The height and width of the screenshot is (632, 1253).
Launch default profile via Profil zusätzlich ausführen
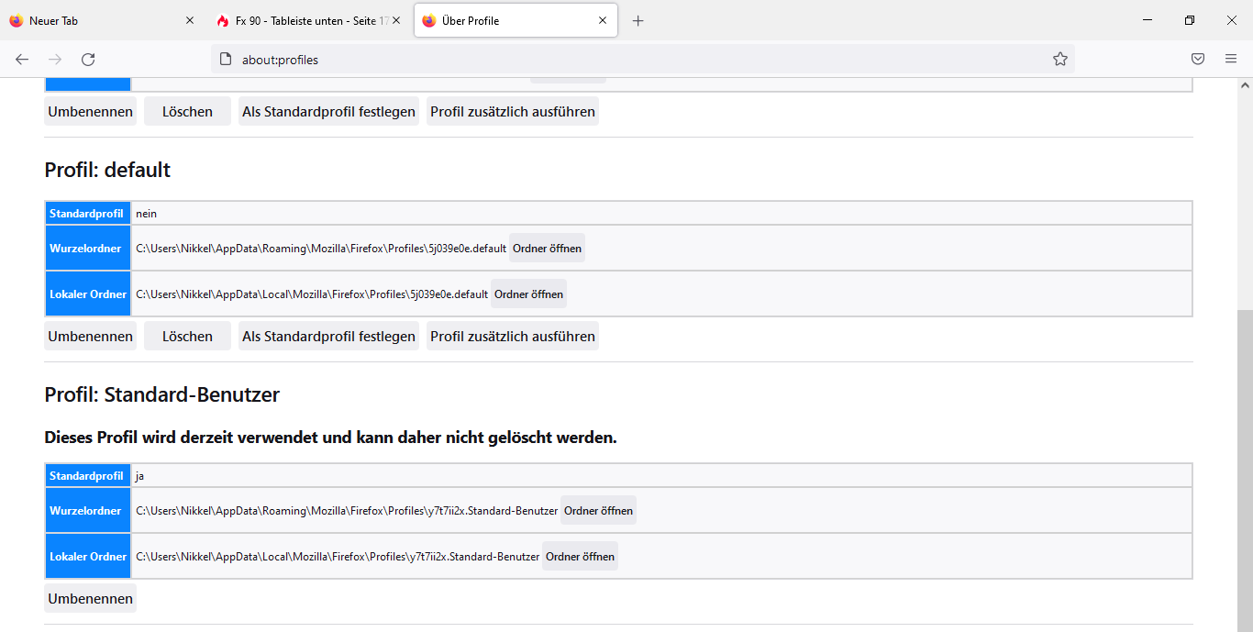point(512,337)
